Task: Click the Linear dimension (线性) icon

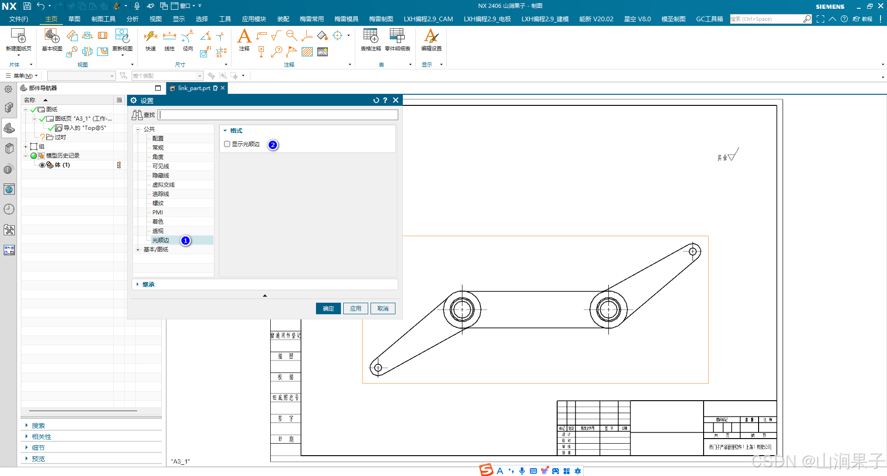Action: [170, 36]
